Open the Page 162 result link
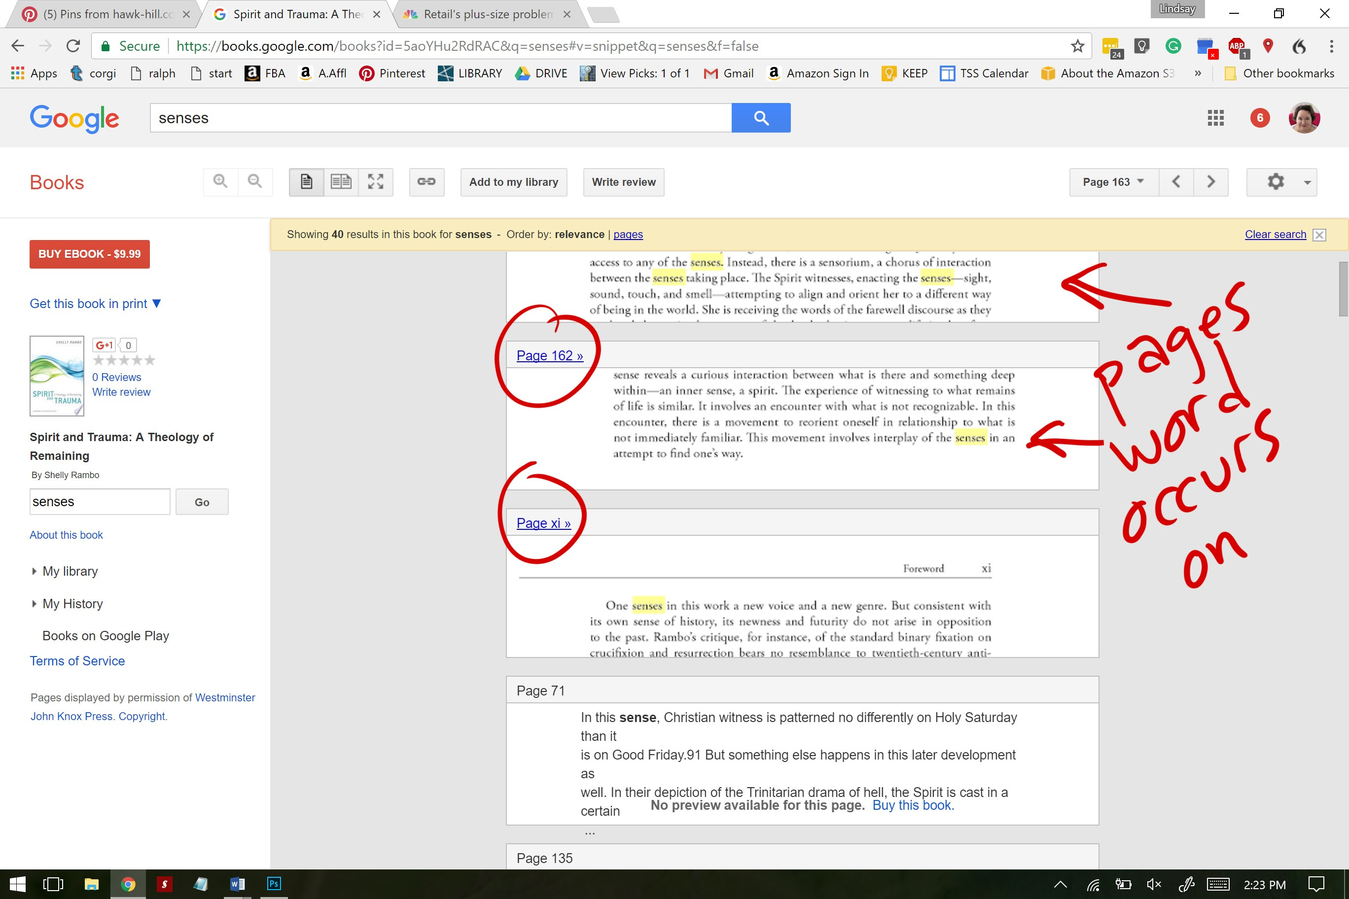Viewport: 1349px width, 899px height. pos(549,355)
